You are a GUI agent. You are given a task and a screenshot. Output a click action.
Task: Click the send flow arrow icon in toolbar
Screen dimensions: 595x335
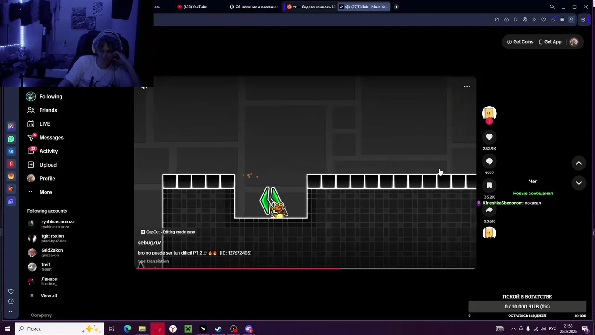(x=534, y=20)
